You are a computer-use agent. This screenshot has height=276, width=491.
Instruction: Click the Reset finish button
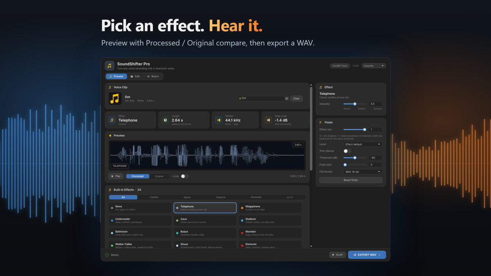coord(351,180)
